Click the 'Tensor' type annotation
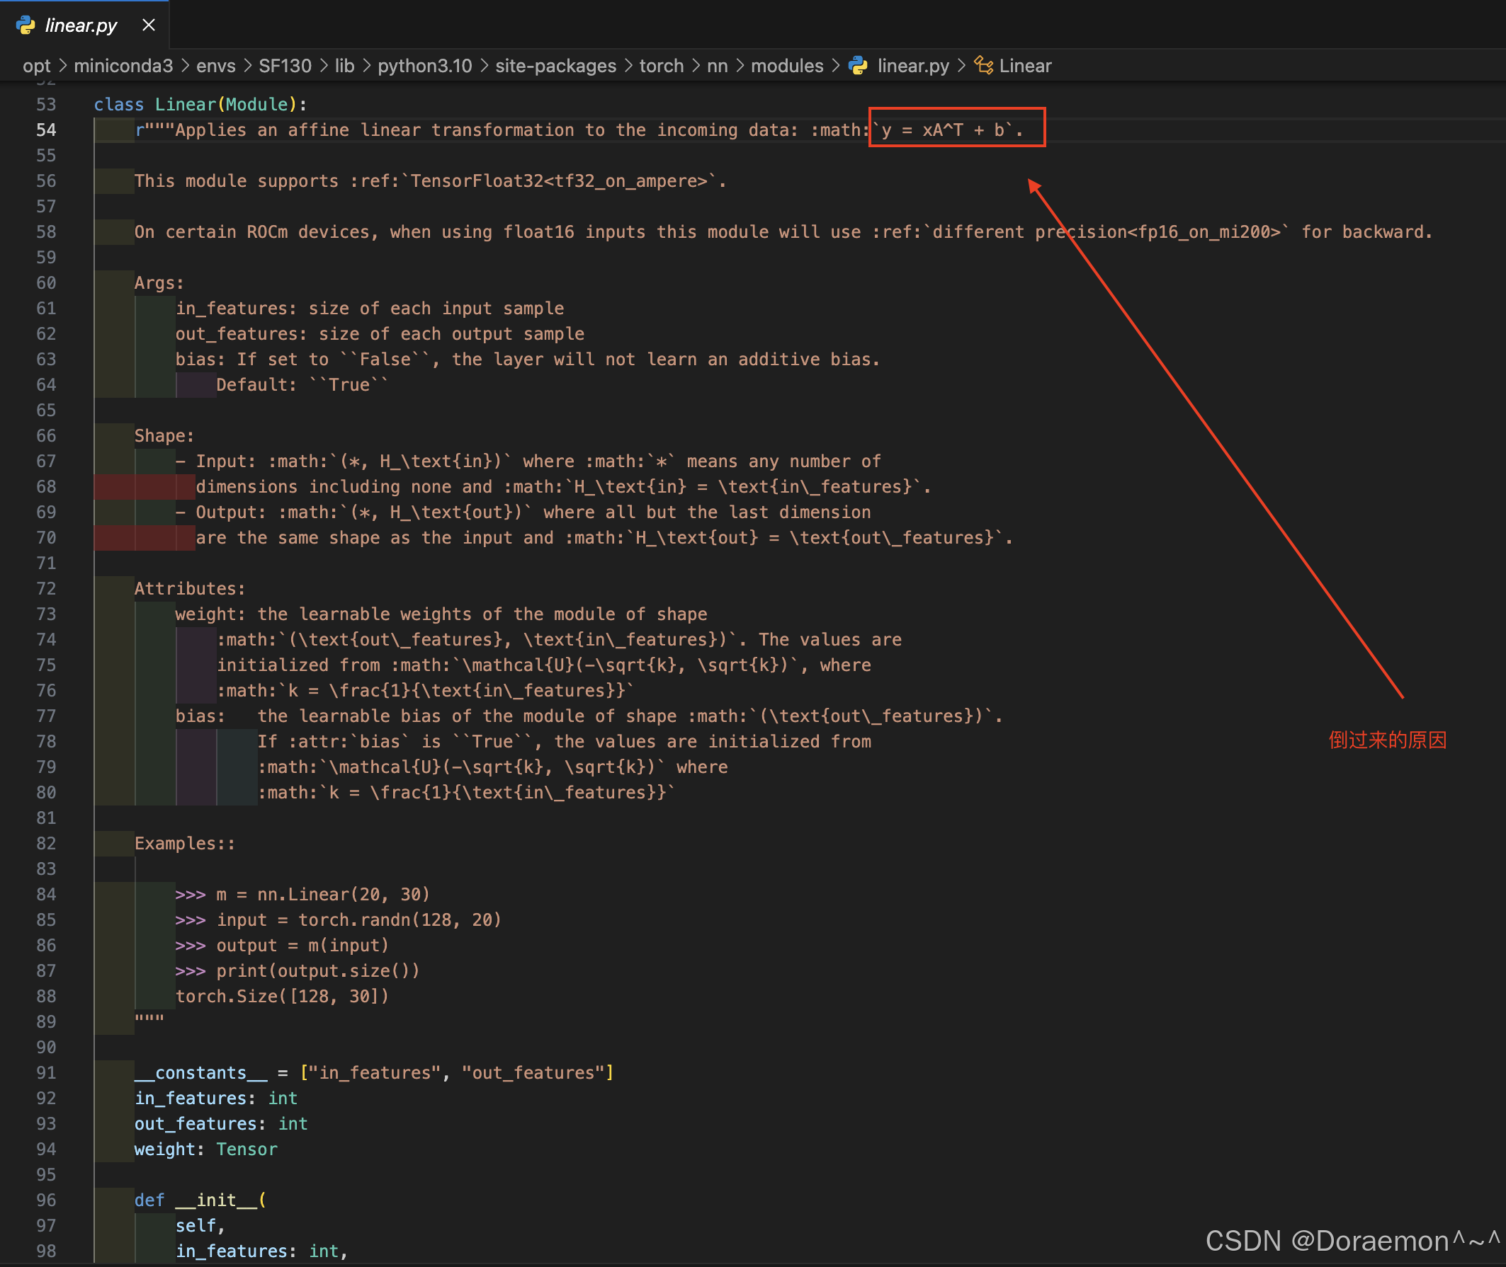The height and width of the screenshot is (1267, 1506). [247, 1150]
